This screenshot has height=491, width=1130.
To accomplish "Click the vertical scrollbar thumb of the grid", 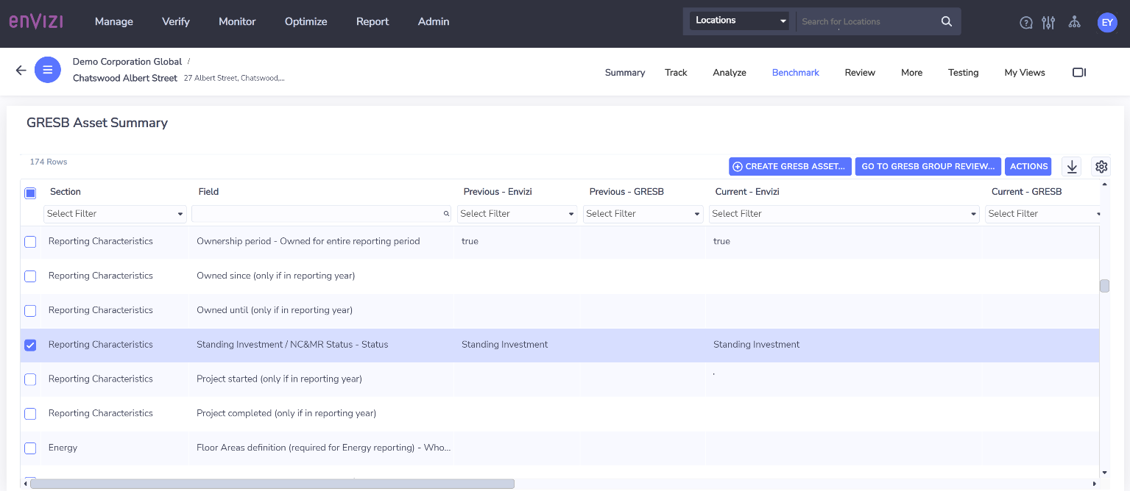I will click(1104, 286).
